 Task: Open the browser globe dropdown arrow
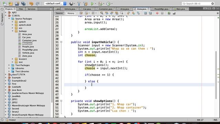[x=74, y=4]
